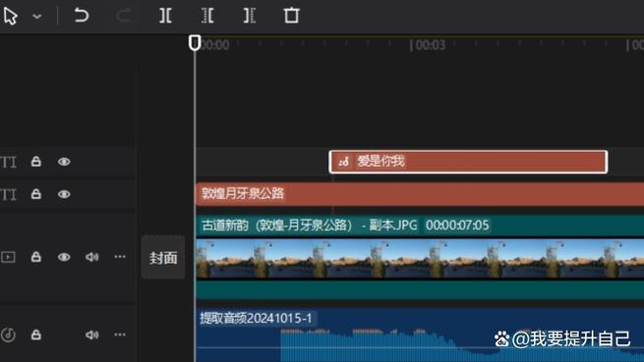This screenshot has height=362, width=644.
Task: Open more options for the audio track
Action: click(x=120, y=335)
